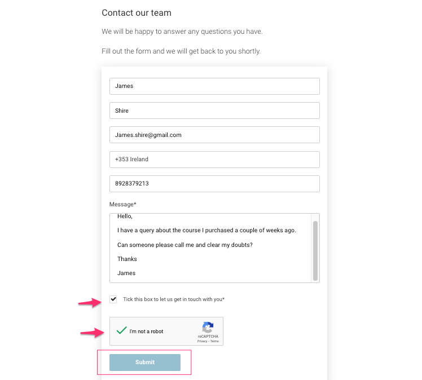
Task: Click the "Message*" field label
Action: coord(122,204)
